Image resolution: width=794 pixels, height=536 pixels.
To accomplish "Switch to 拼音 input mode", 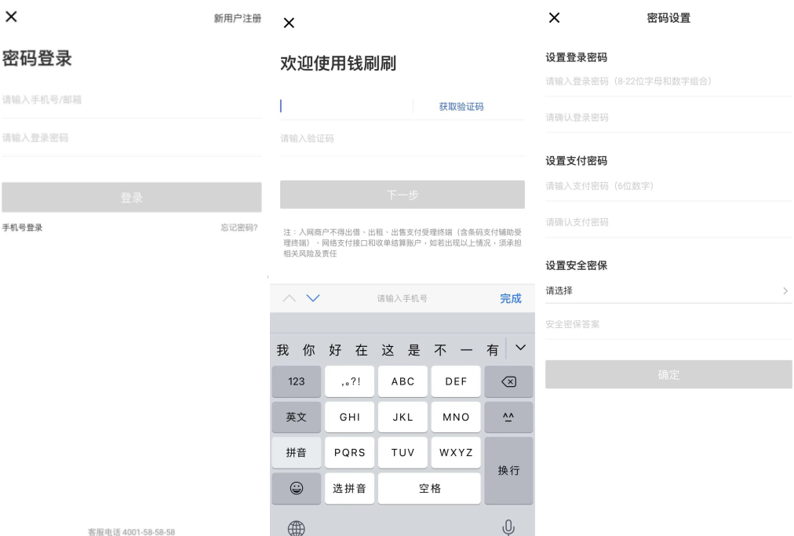I will click(x=297, y=452).
